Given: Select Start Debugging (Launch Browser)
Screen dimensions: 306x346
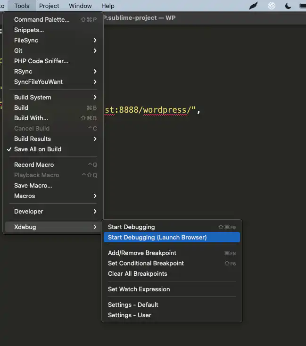Looking at the screenshot, I should [157, 237].
